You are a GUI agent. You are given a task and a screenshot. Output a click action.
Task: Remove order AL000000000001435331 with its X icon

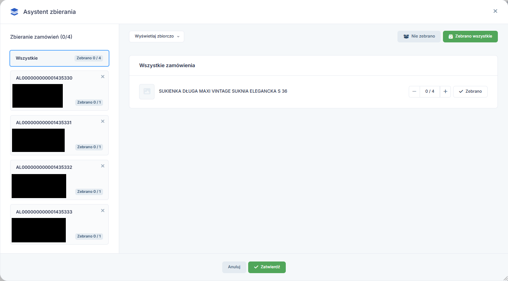103,121
